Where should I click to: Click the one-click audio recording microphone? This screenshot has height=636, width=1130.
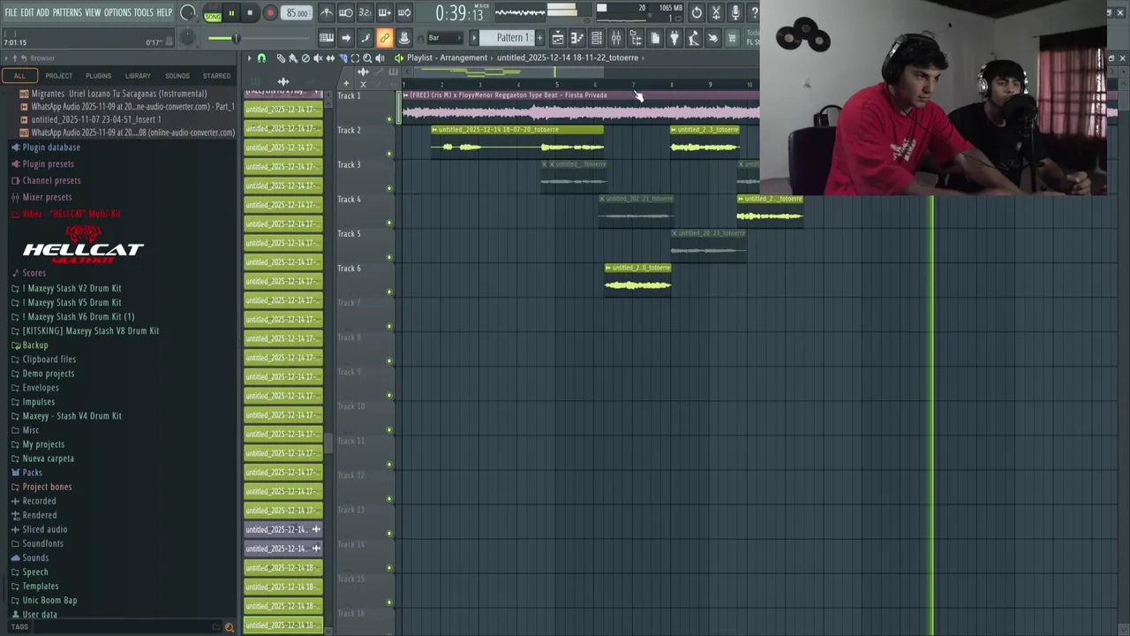tap(735, 12)
